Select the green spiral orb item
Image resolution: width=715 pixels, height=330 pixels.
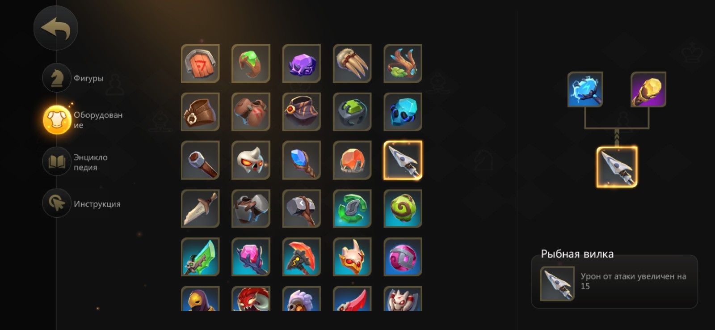point(403,208)
